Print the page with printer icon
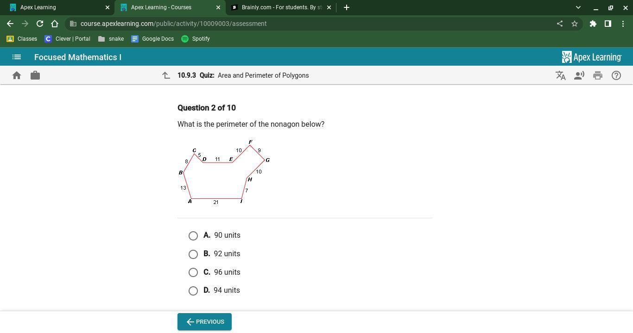Image resolution: width=633 pixels, height=333 pixels. (598, 75)
